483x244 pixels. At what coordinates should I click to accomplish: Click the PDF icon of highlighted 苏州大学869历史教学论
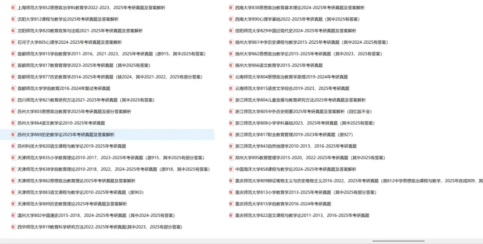(13, 135)
